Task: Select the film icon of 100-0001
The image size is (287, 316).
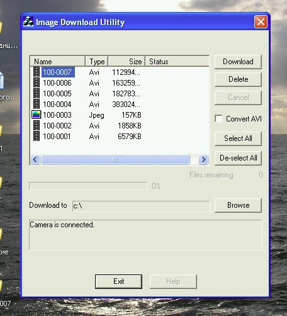Action: (x=37, y=136)
